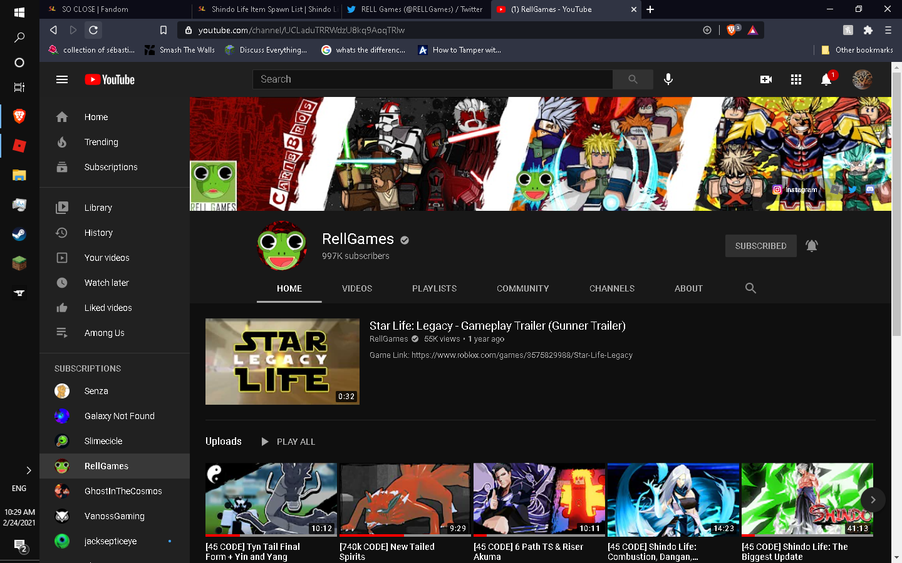This screenshot has width=902, height=563.
Task: Switch to the SO CLOSE Fandom browser tab
Action: [x=117, y=9]
